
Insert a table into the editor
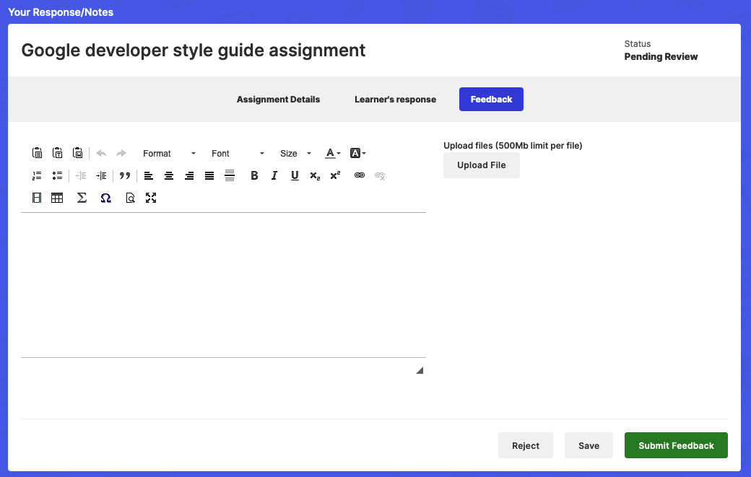click(57, 198)
